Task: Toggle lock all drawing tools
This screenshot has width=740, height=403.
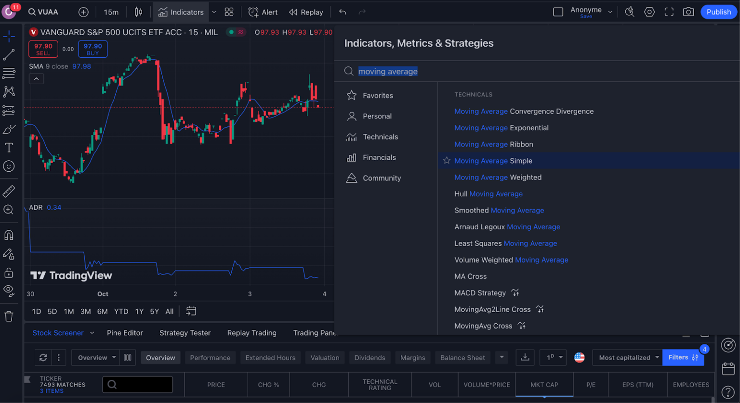Action: point(9,273)
